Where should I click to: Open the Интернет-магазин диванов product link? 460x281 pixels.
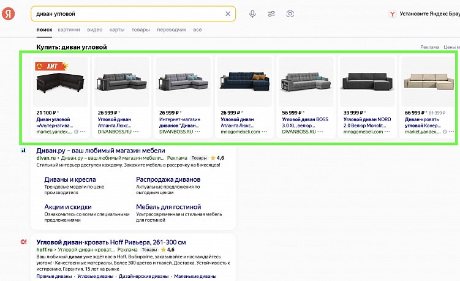179,122
